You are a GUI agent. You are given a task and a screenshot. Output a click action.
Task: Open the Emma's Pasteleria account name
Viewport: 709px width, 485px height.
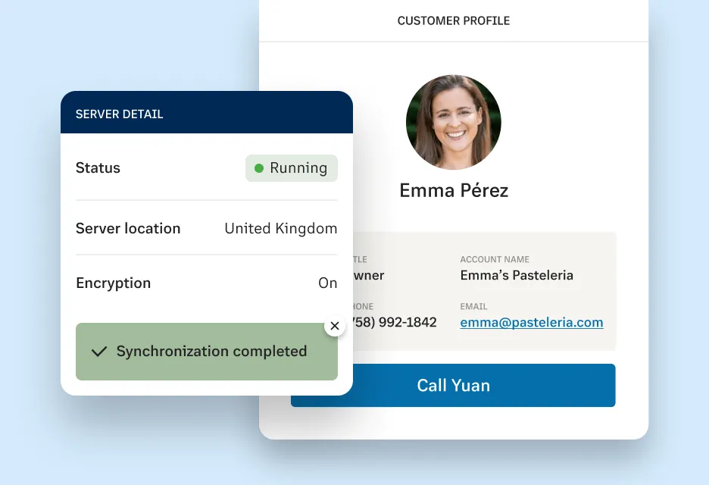517,275
